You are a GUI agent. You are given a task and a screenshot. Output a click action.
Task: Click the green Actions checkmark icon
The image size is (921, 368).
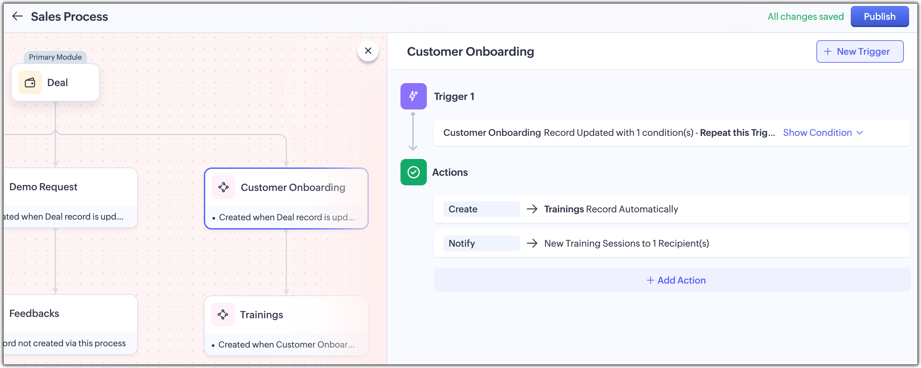click(x=413, y=172)
